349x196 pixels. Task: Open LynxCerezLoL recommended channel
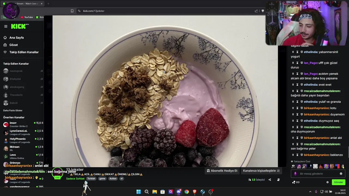click(x=23, y=133)
